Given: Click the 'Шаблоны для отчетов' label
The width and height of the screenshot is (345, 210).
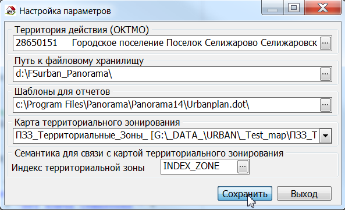Looking at the screenshot, I should [x=62, y=92].
